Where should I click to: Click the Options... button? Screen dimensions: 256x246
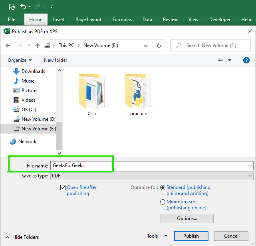(x=187, y=218)
